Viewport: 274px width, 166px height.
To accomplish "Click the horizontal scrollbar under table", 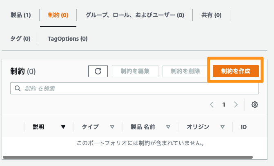I will [x=128, y=157].
